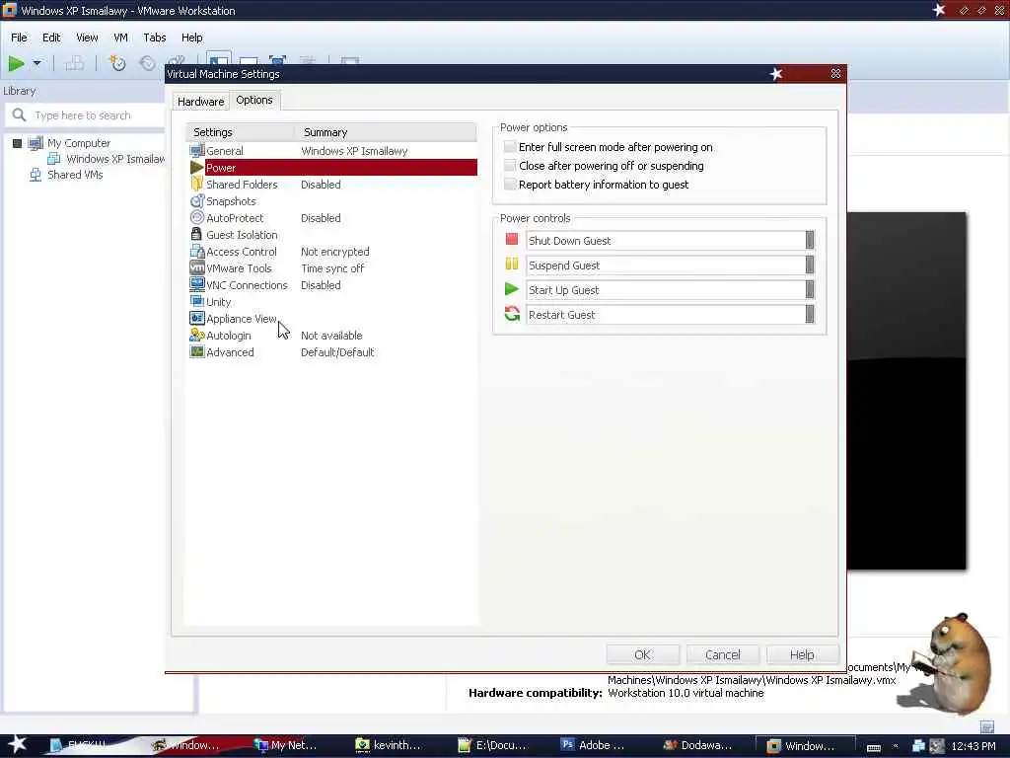Select the Snapshots settings icon
Viewport: 1010px width, 758px height.
pyautogui.click(x=197, y=201)
